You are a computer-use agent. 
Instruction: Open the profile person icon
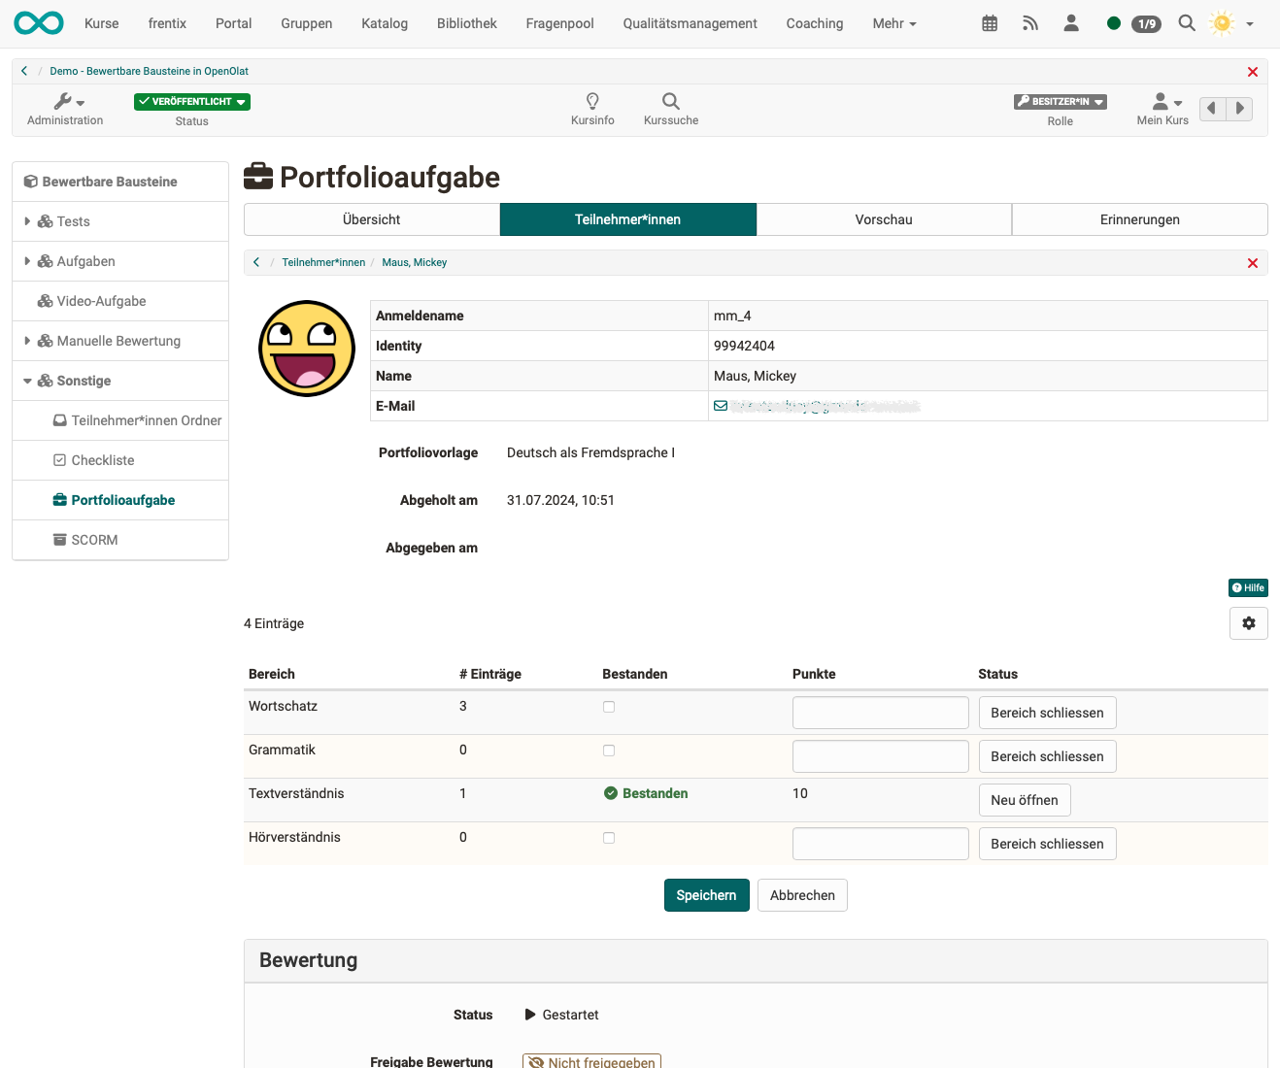1070,23
